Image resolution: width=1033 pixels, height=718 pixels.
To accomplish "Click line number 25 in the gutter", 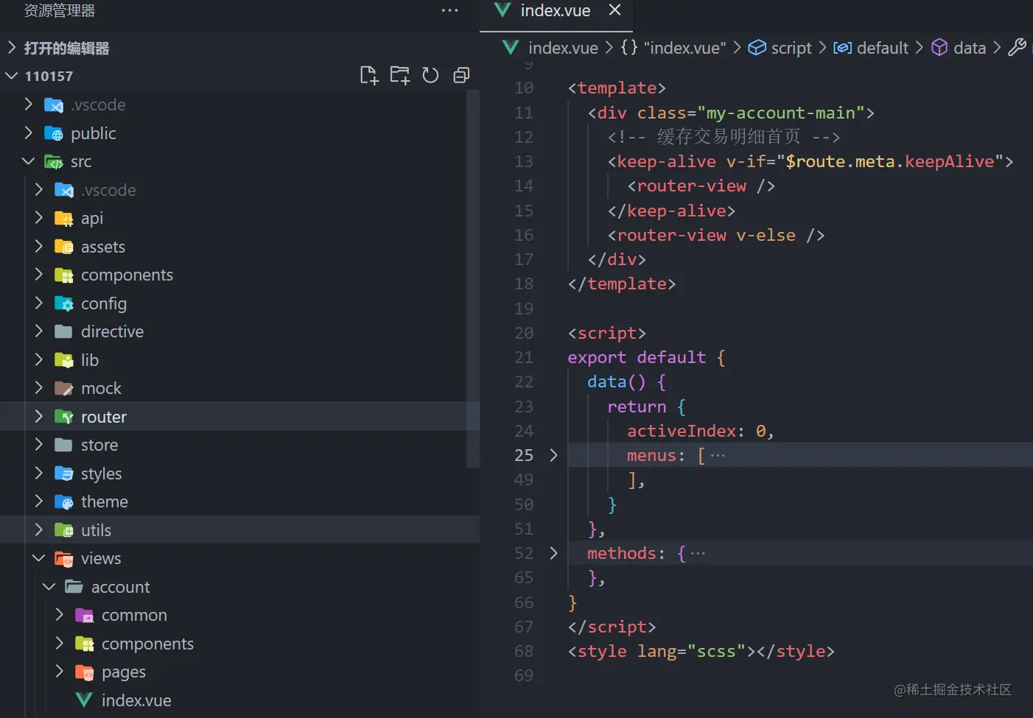I will click(524, 455).
